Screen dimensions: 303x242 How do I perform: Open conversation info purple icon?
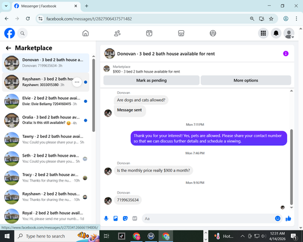click(x=285, y=54)
